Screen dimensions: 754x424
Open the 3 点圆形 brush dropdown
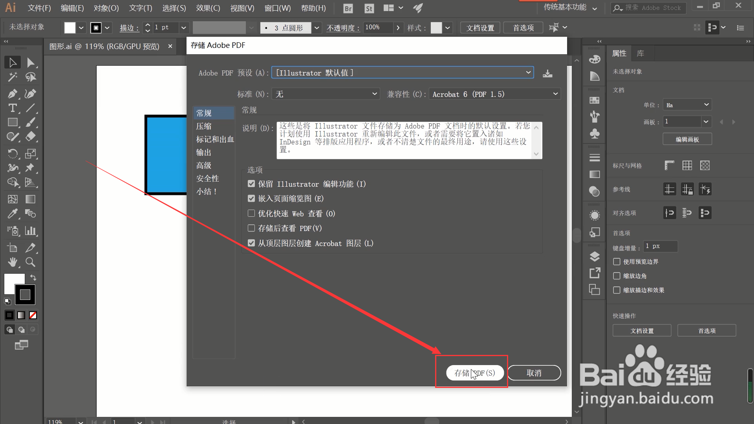pyautogui.click(x=317, y=28)
